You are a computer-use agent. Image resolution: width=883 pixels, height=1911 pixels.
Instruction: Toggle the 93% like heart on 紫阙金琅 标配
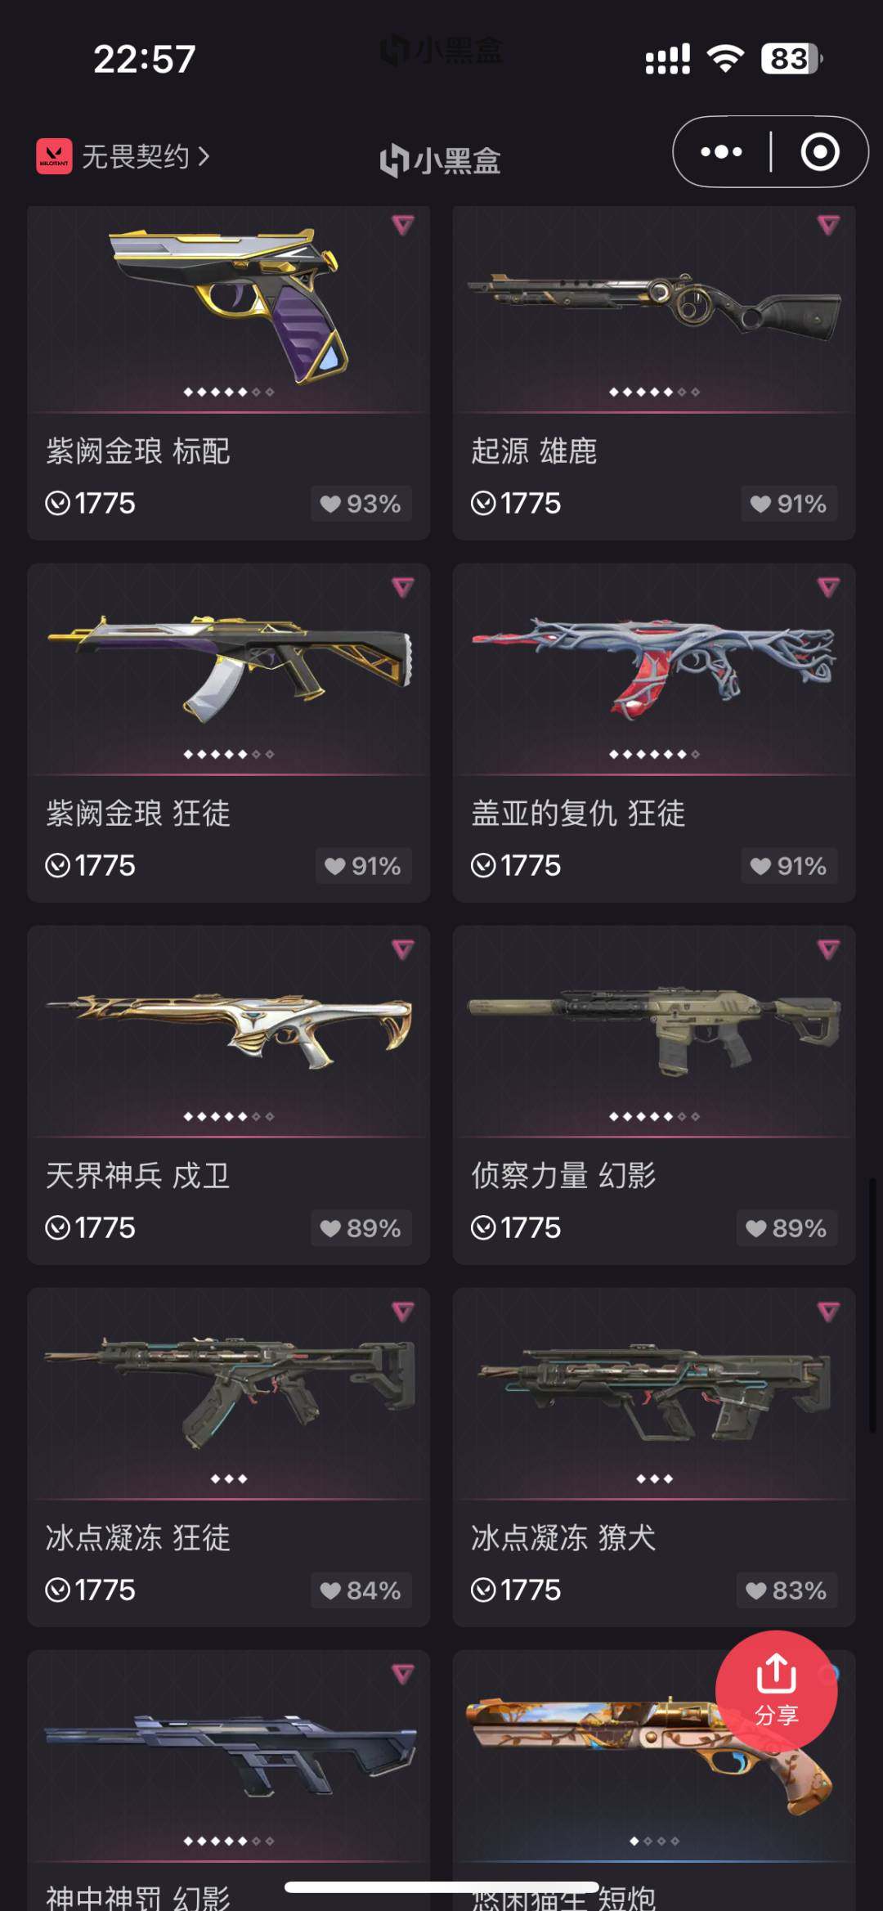tap(329, 504)
